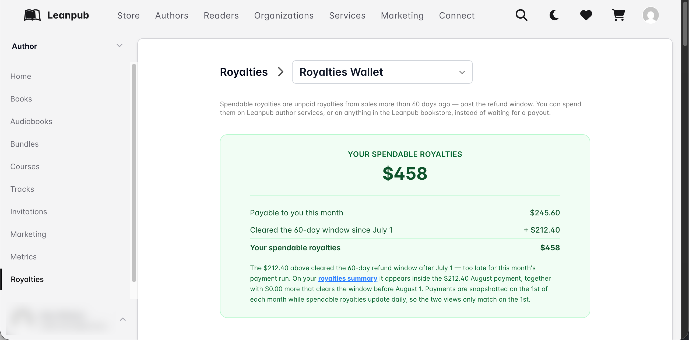The height and width of the screenshot is (340, 689).
Task: Open Invitations in the sidebar
Action: [29, 212]
